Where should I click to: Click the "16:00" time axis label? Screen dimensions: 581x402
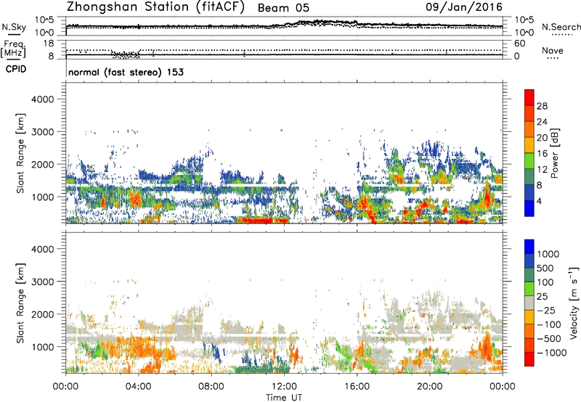[x=357, y=387]
